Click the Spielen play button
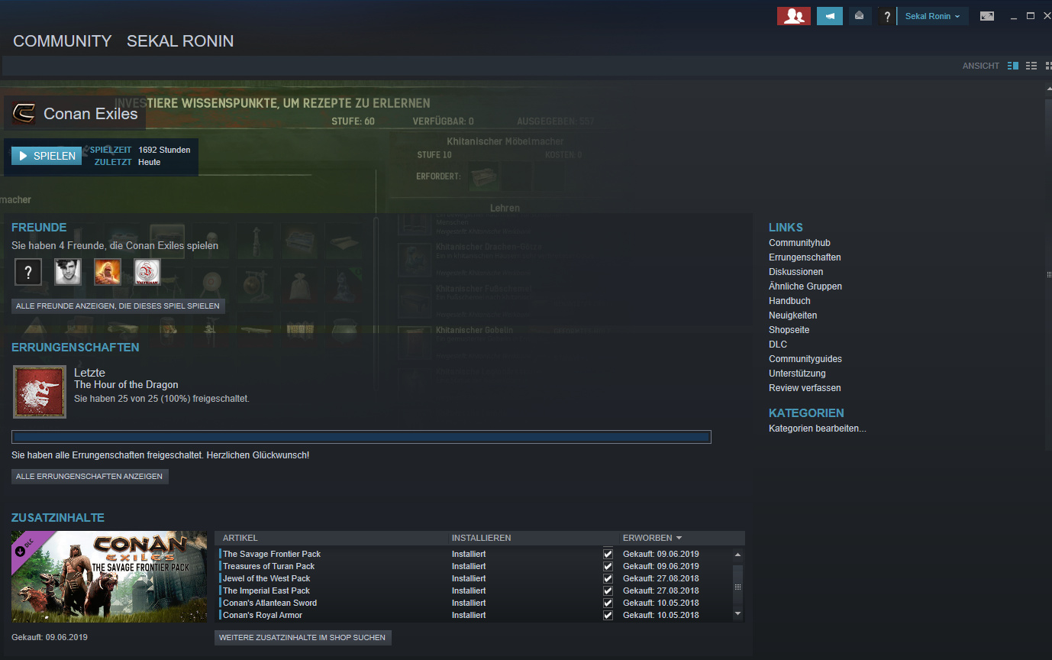The width and height of the screenshot is (1052, 660). 47,156
